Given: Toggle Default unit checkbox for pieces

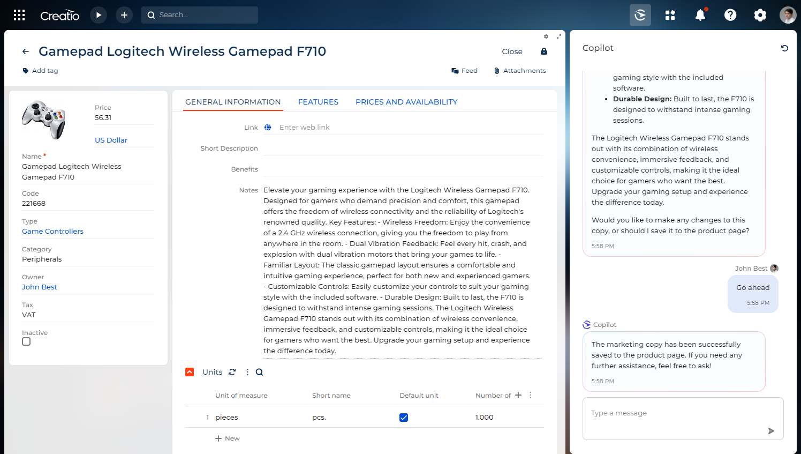Looking at the screenshot, I should point(404,418).
